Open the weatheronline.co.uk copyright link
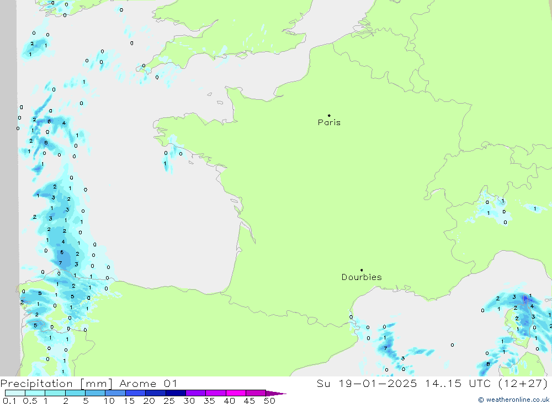 (x=513, y=400)
